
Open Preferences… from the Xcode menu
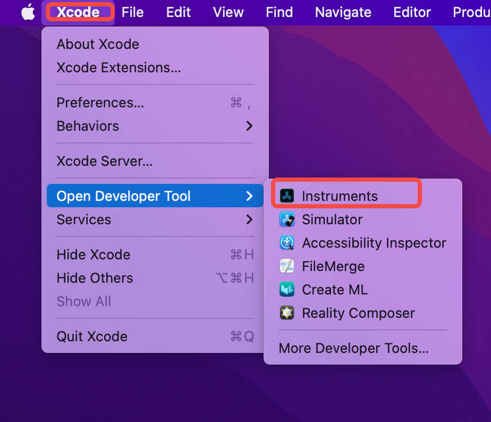tap(155, 103)
